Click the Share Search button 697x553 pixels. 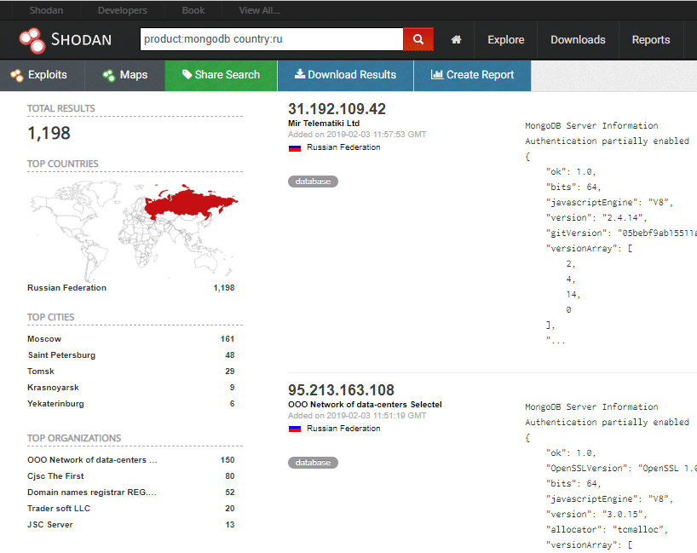point(221,75)
